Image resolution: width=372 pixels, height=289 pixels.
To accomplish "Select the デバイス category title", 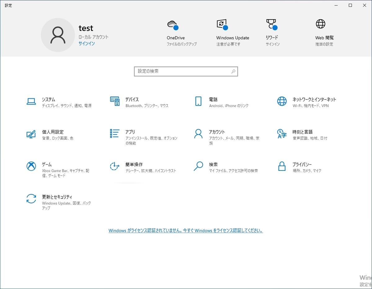I will click(132, 100).
